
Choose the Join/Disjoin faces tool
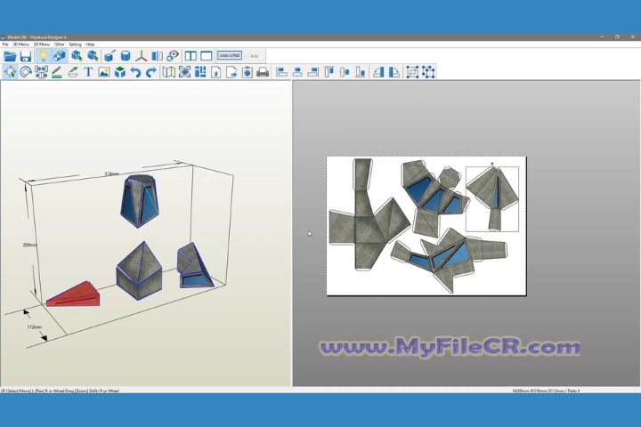click(41, 72)
